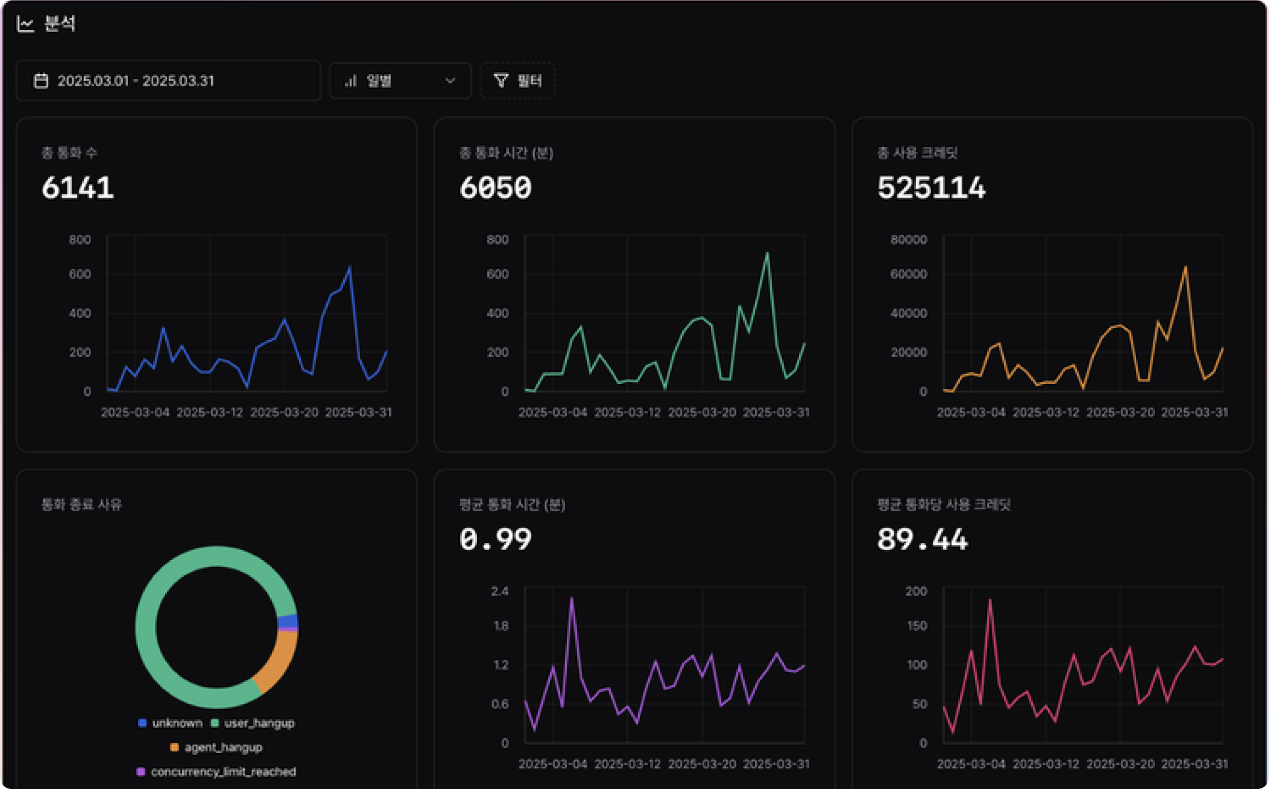Click the funnel filter icon
This screenshot has height=789, width=1269.
point(501,80)
